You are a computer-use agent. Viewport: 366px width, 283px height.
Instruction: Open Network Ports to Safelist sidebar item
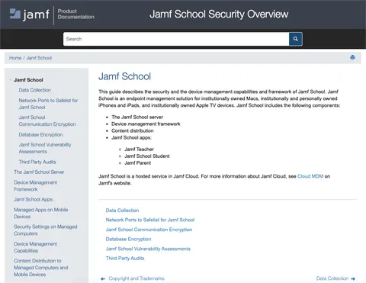pyautogui.click(x=48, y=104)
